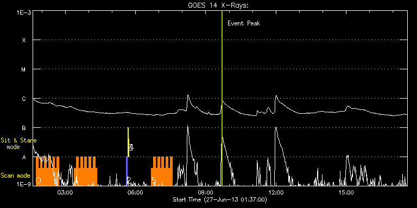
Task: Click the "Sit & Stare mode" label
Action: point(18,143)
